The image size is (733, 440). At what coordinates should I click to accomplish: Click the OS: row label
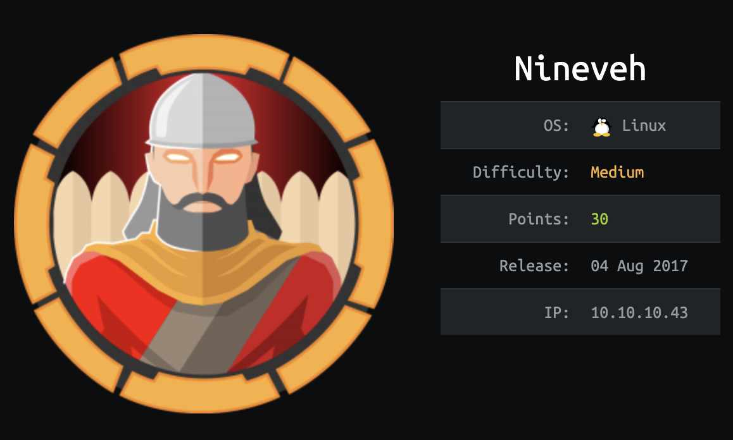point(556,126)
